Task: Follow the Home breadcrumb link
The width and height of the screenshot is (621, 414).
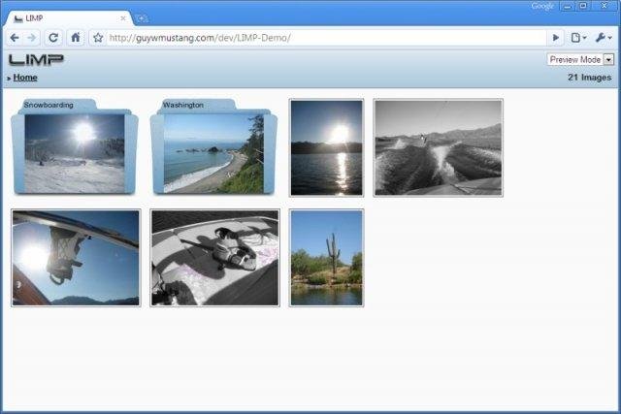Action: pos(25,78)
